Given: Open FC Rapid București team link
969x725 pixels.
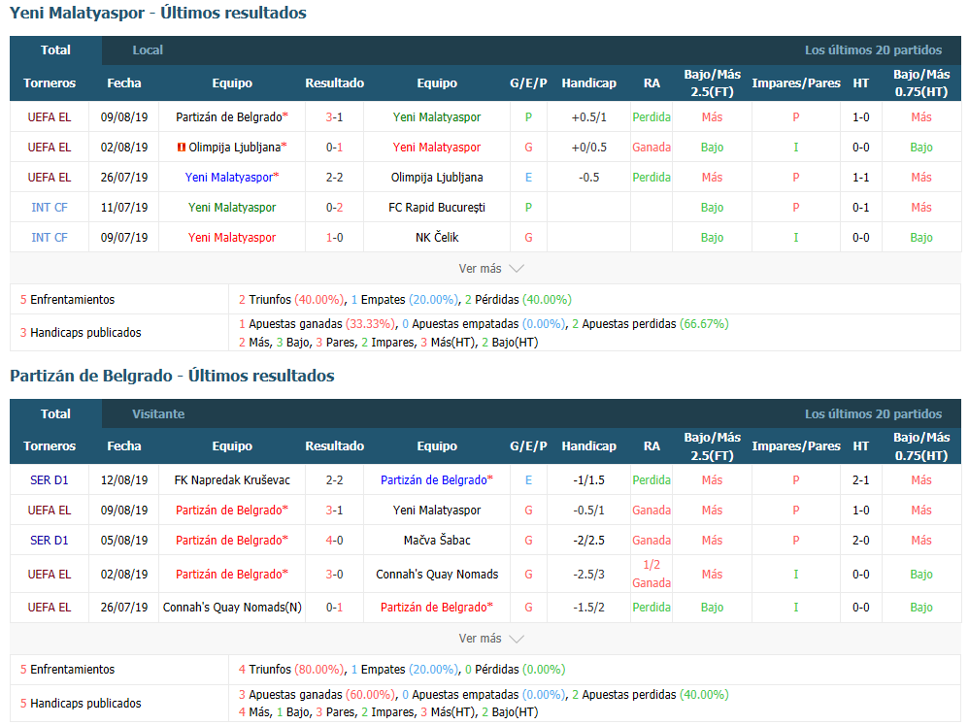Looking at the screenshot, I should pyautogui.click(x=437, y=208).
